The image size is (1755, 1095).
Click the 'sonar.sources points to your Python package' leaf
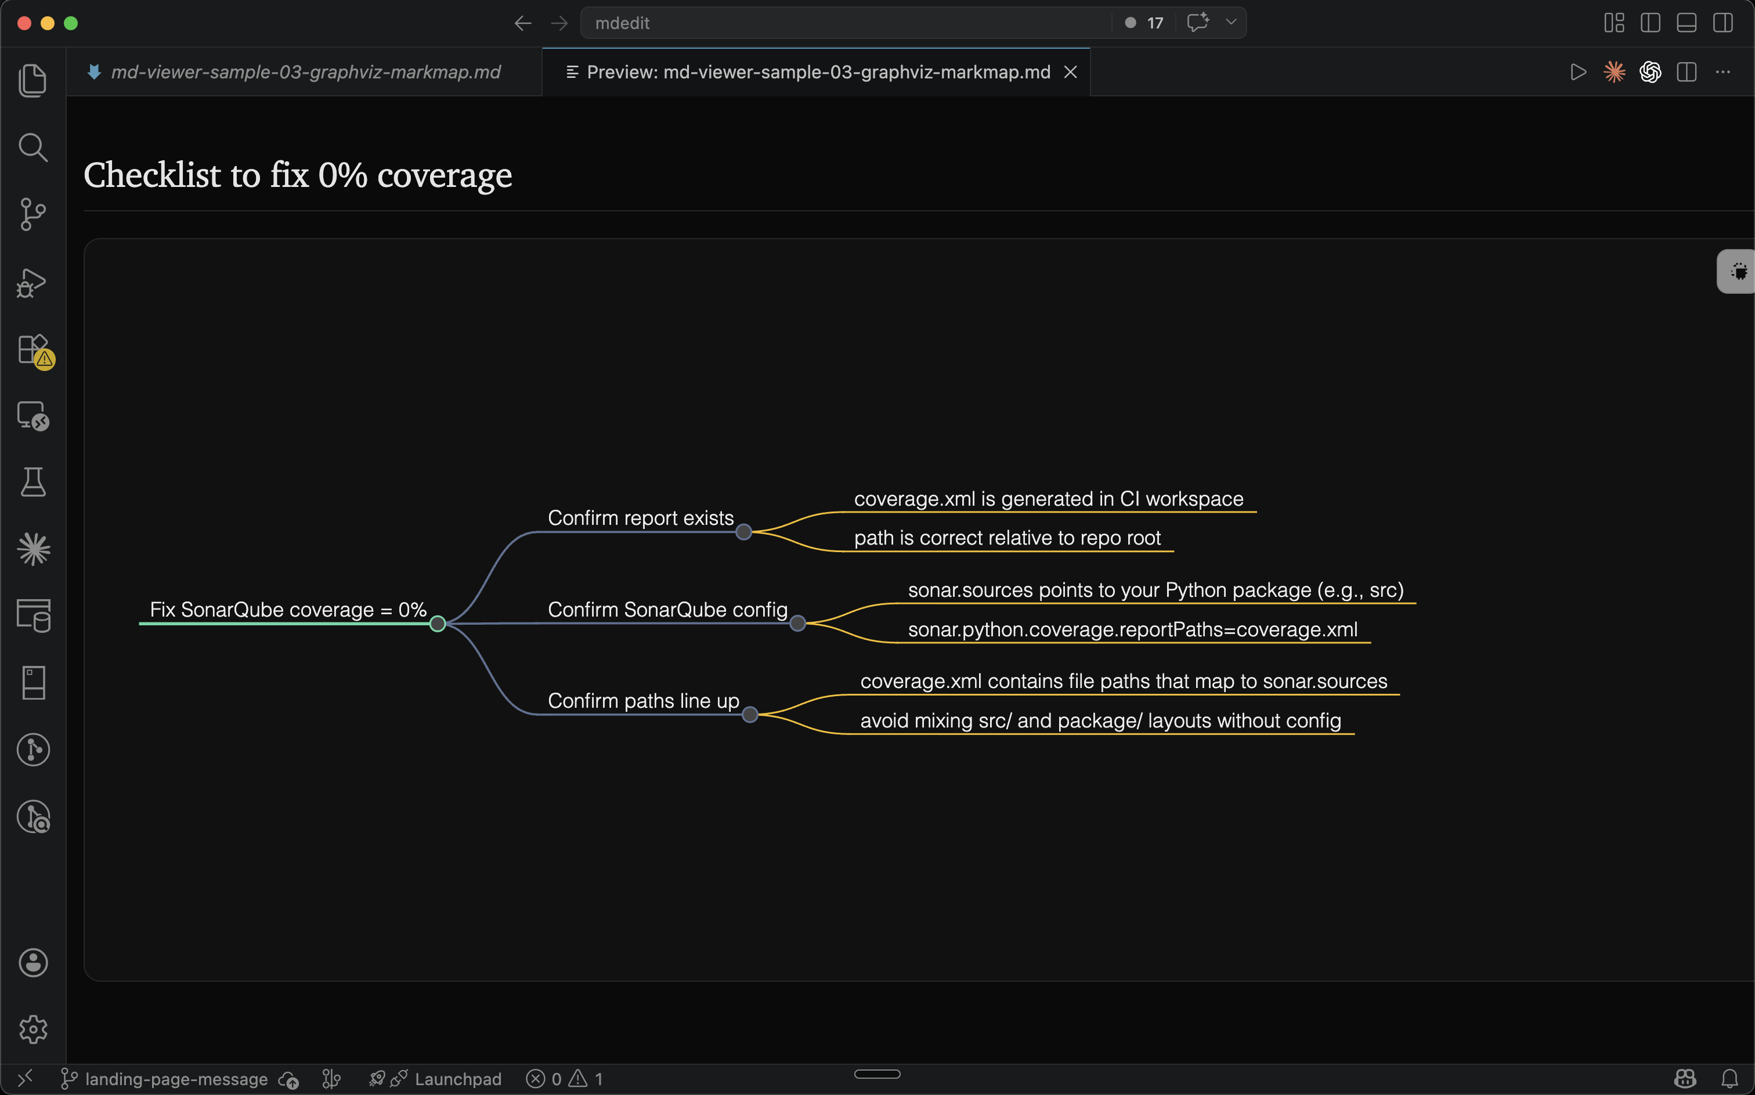pyautogui.click(x=1155, y=590)
